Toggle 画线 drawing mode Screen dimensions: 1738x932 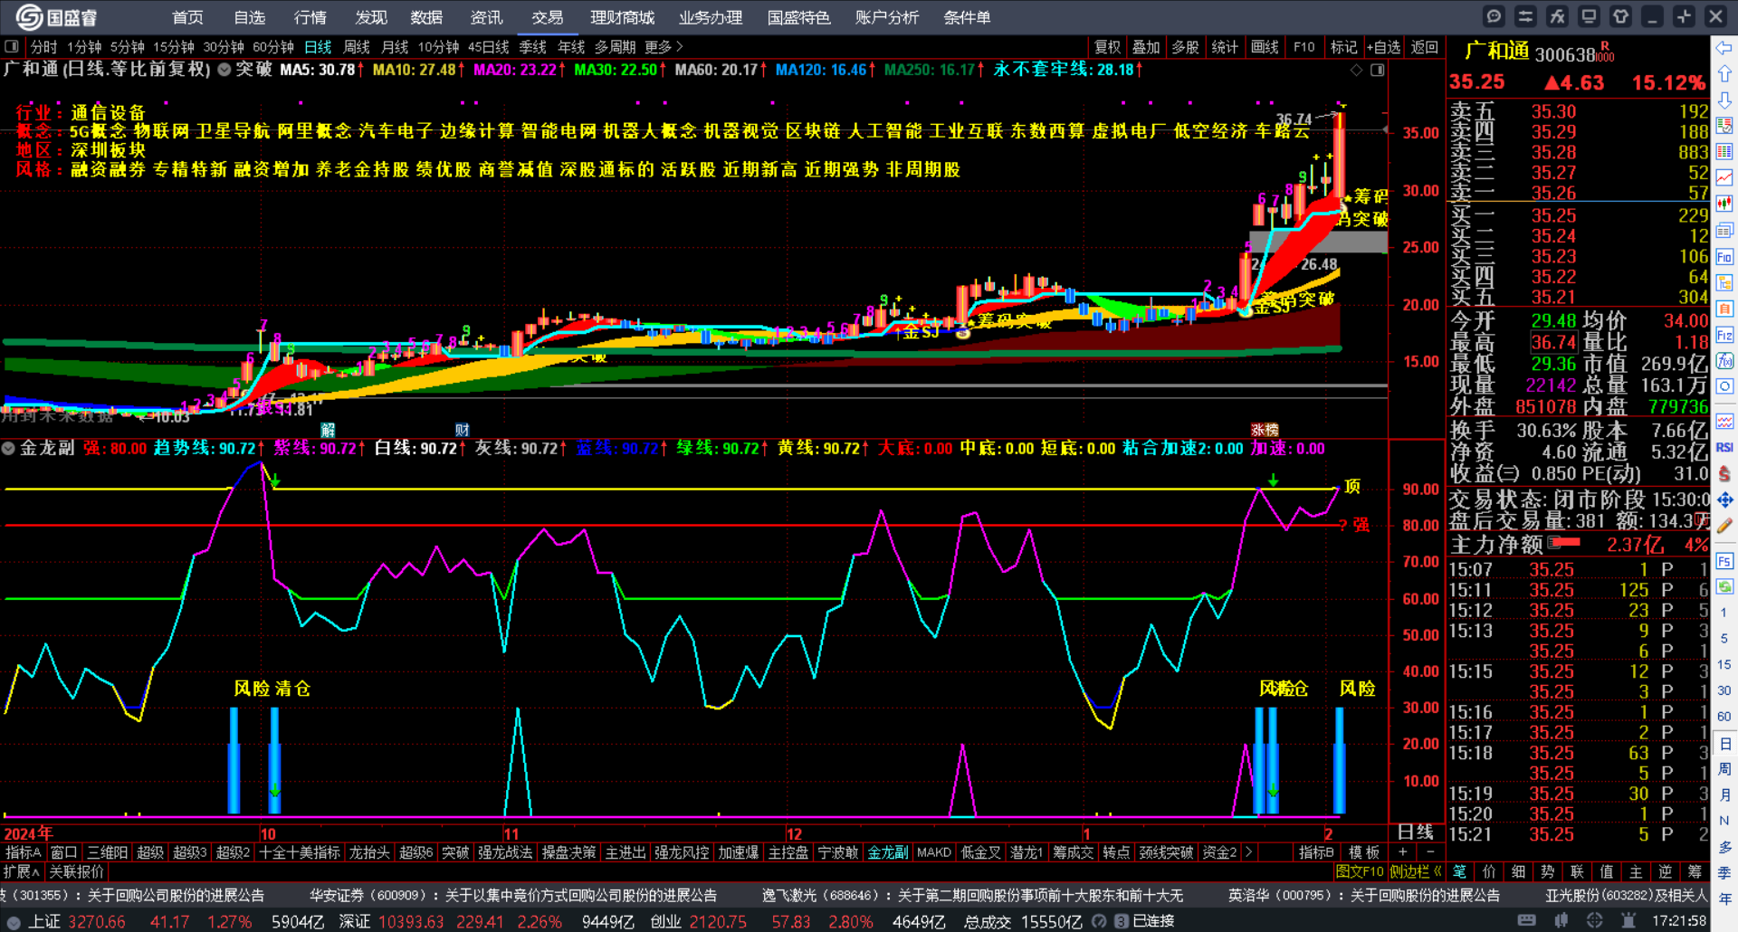pos(1265,47)
